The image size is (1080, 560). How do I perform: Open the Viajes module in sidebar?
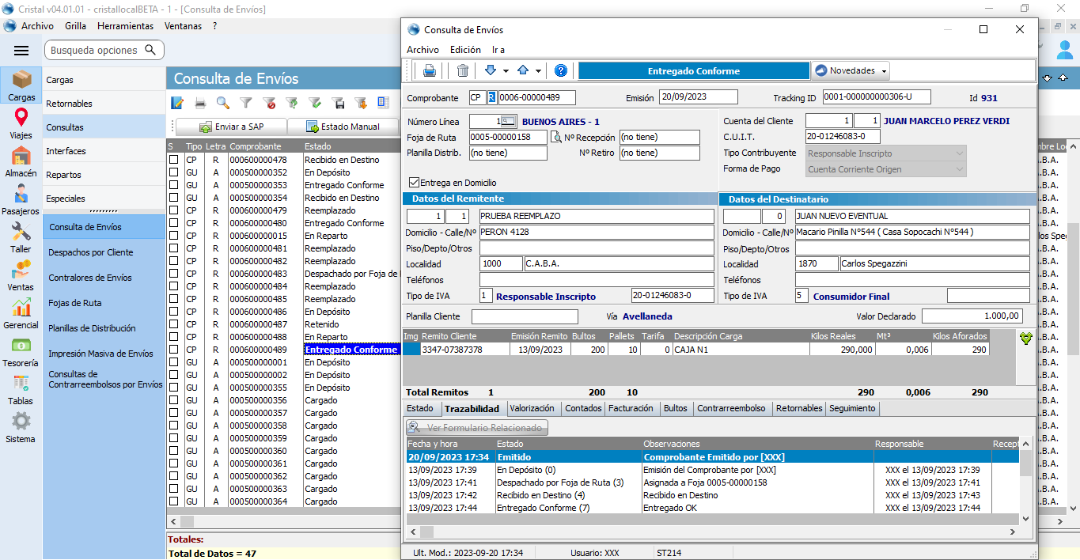[21, 124]
